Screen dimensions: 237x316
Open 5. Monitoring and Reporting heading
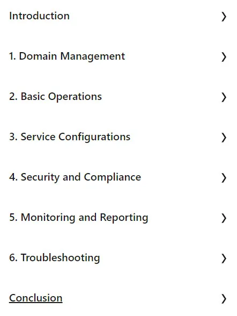[79, 218]
